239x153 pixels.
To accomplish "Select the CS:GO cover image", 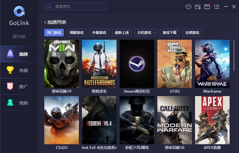I will click(62, 120).
